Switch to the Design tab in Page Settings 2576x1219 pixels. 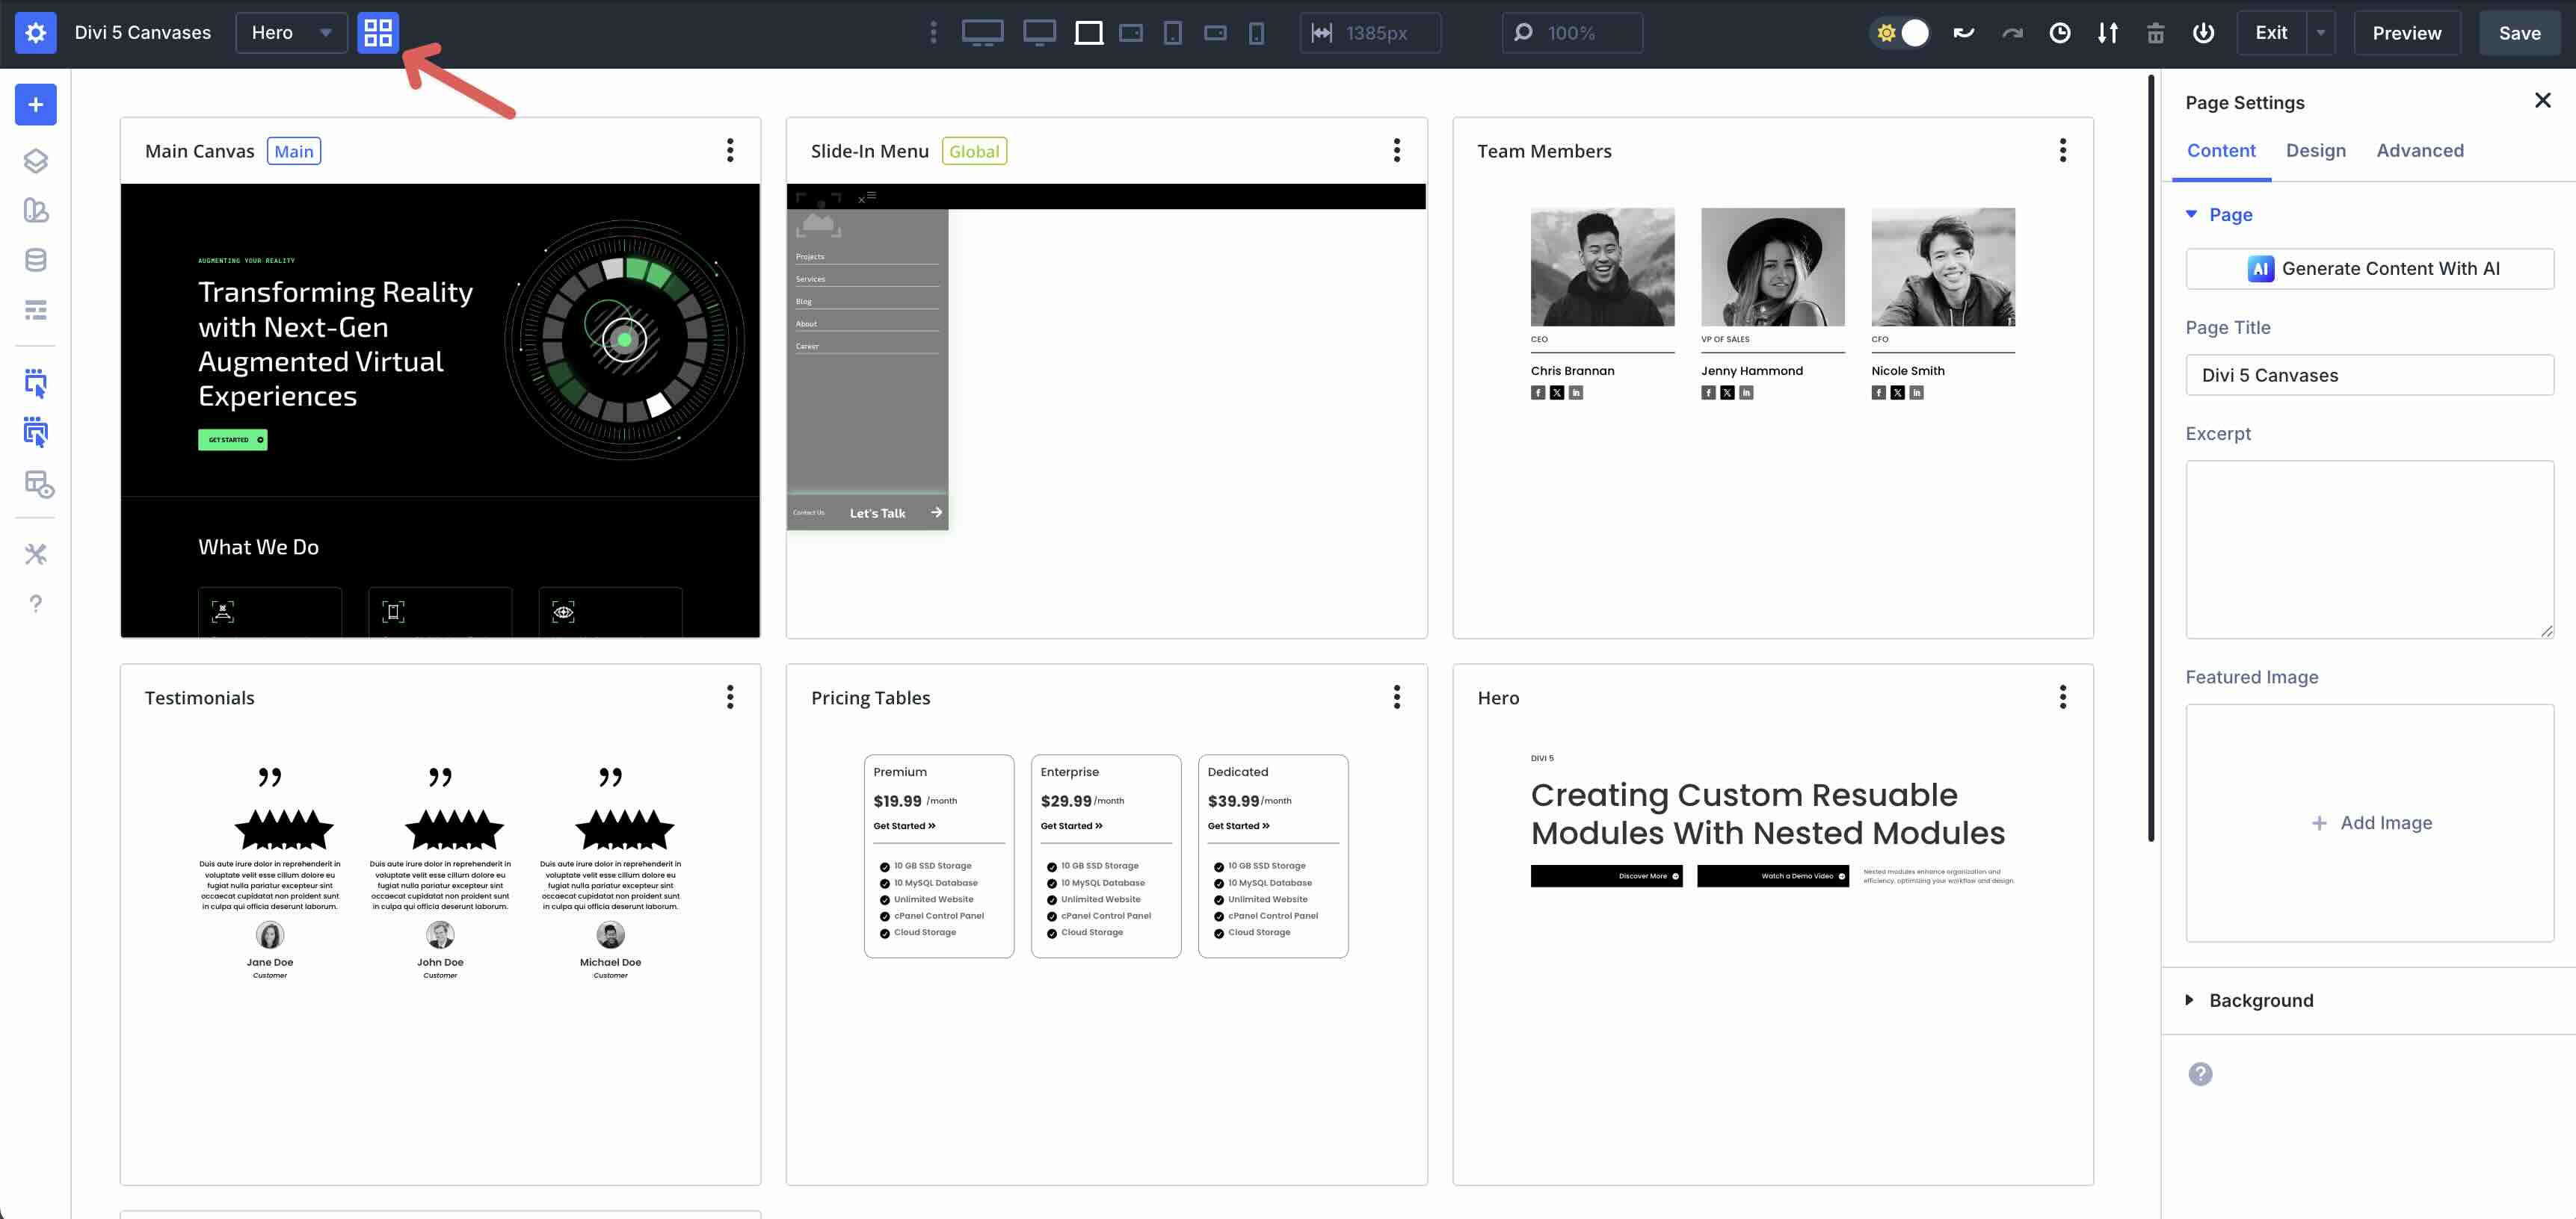click(2316, 150)
